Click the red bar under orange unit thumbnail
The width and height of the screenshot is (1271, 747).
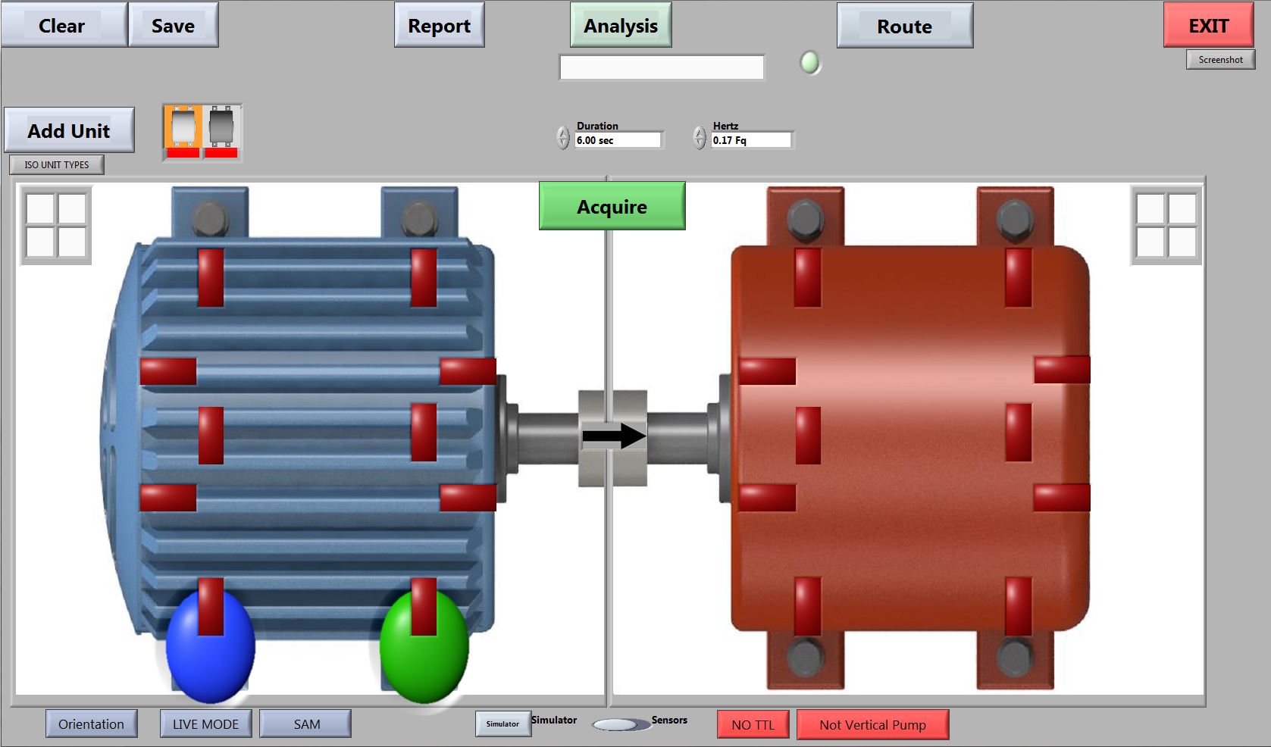click(183, 153)
